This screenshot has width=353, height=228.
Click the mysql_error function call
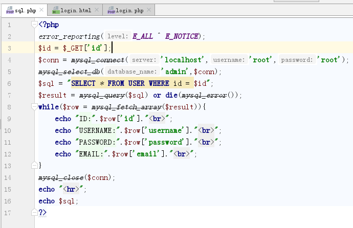pyautogui.click(x=204, y=95)
